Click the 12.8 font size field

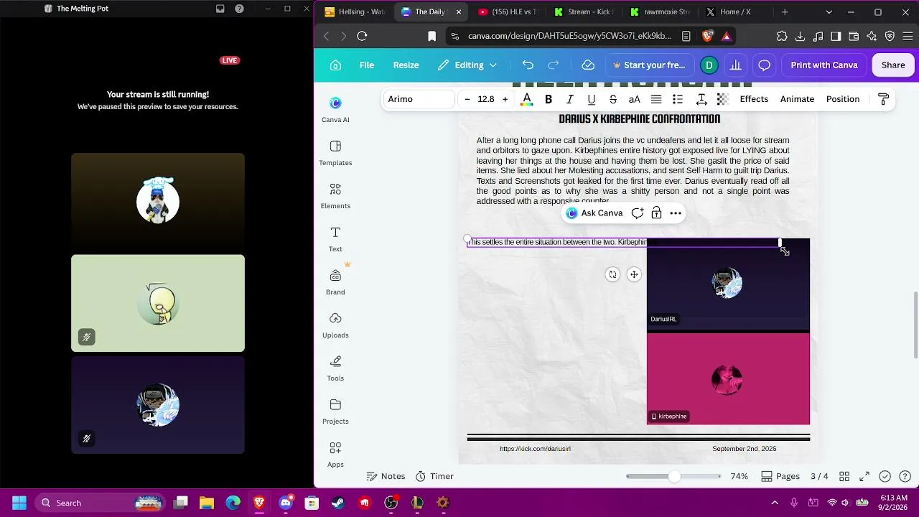click(x=486, y=99)
